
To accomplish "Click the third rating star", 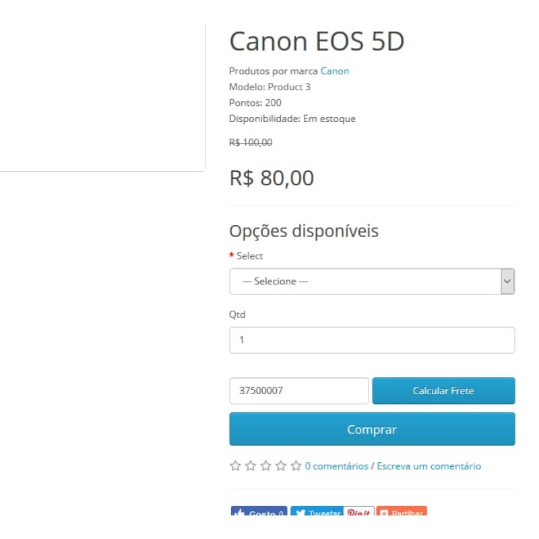I will pyautogui.click(x=265, y=466).
